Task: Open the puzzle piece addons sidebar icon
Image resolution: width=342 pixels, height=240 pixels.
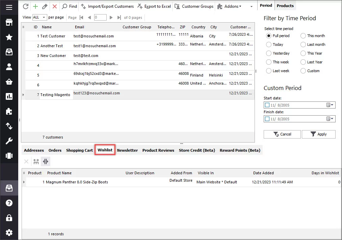Action: tap(9, 111)
